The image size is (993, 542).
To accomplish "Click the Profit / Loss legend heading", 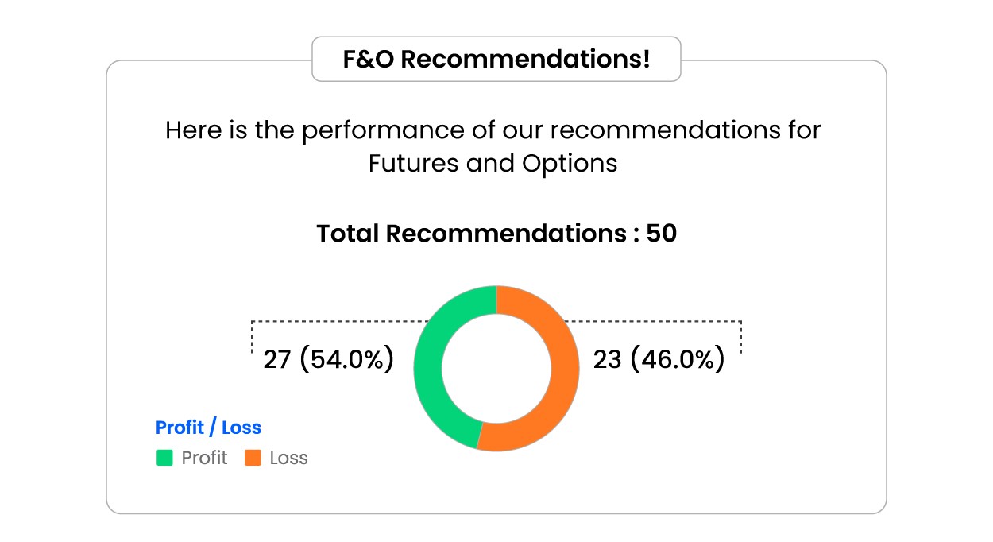I will pyautogui.click(x=208, y=428).
